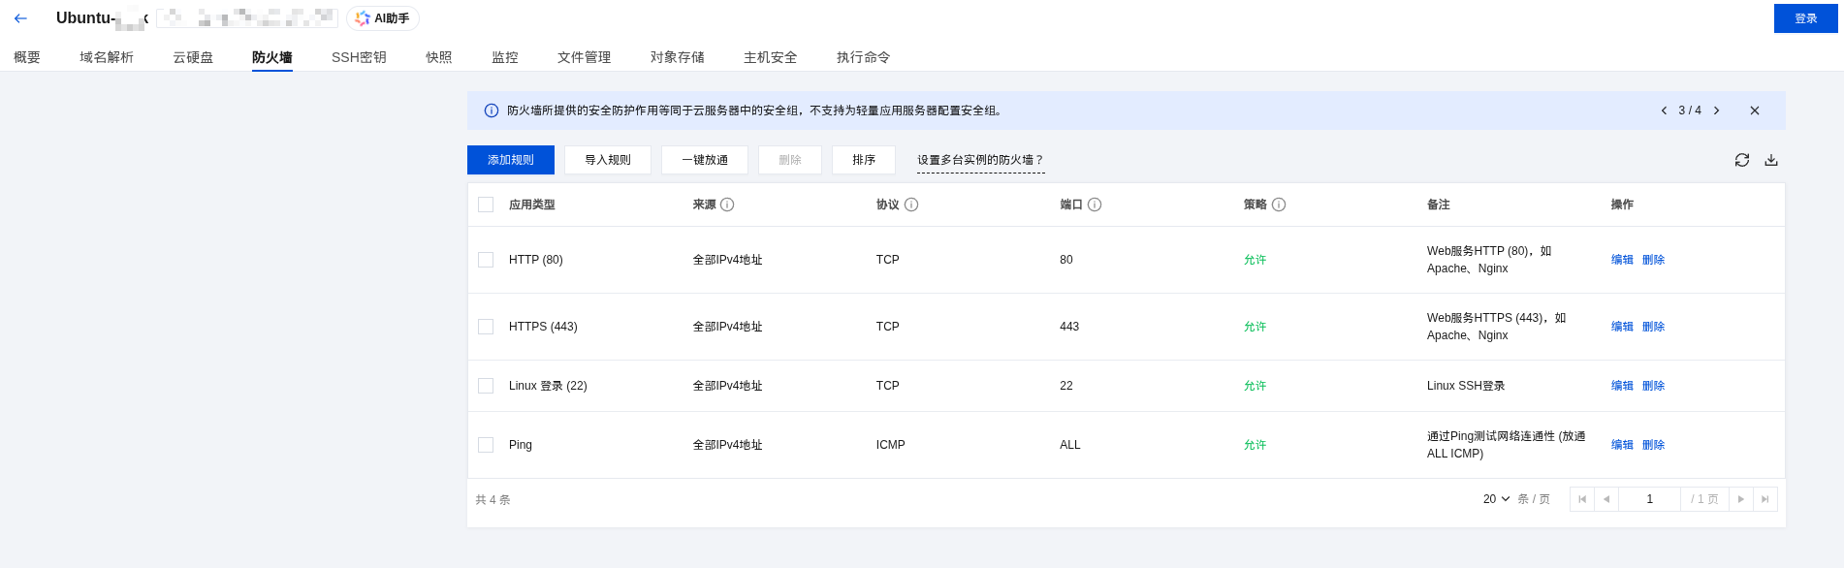Click info icon next to 协议
Viewport: 1844px width, 568px height.
point(911,205)
